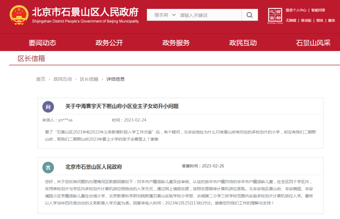The width and height of the screenshot is (340, 219).
Task: Open the 石景山风采 menu
Action: (x=313, y=43)
